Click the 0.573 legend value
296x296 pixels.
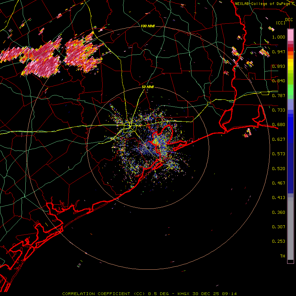click(x=279, y=154)
